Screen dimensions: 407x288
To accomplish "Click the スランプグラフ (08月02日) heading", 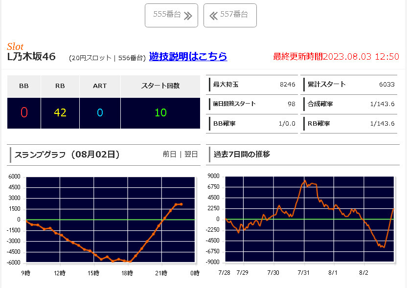I will (67, 155).
